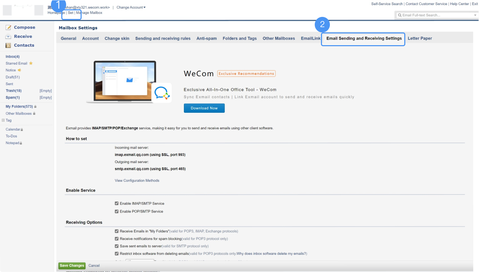Viewport: 479px width, 272px height.
Task: Open the Account tab
Action: coord(91,39)
